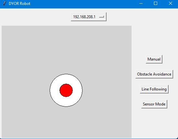Click the 192.168.208.1 address text

(x=84, y=17)
